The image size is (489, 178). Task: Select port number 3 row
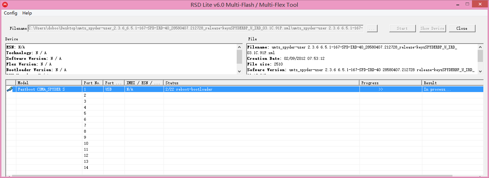coord(245,101)
